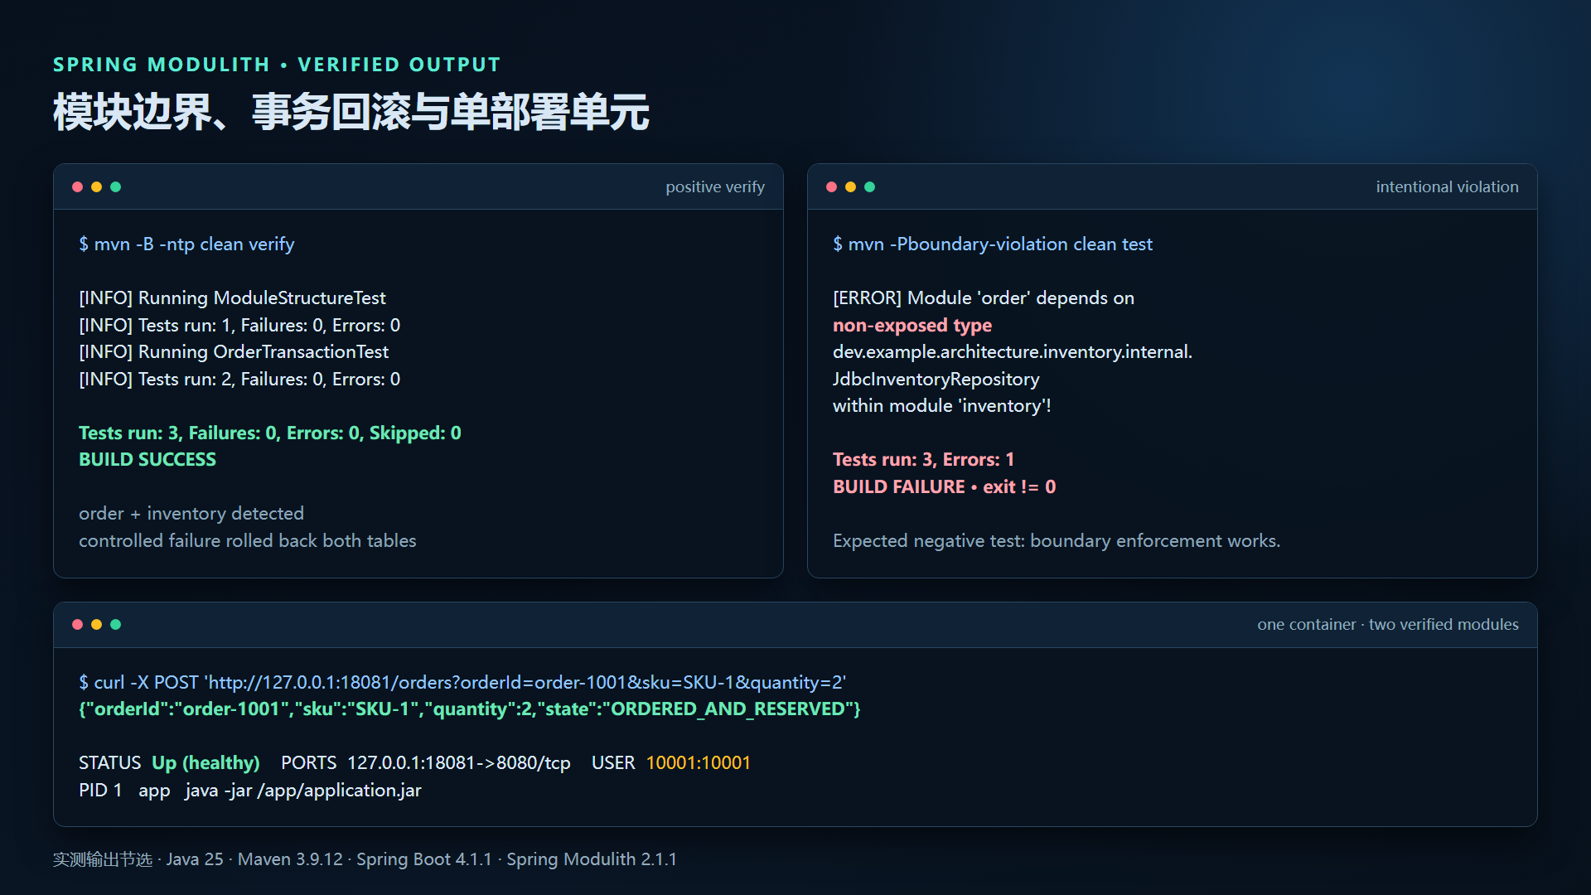Click 'Expected negative test: boundary enforcement works.'
1591x895 pixels.
pyautogui.click(x=1057, y=541)
